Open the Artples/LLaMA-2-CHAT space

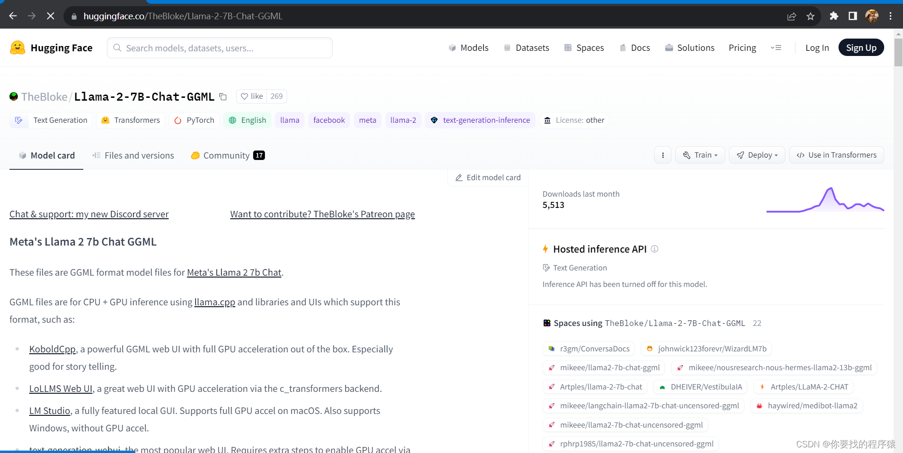pos(803,387)
